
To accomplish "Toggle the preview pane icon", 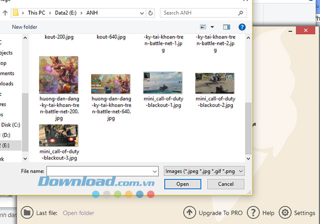I will click(x=226, y=27).
